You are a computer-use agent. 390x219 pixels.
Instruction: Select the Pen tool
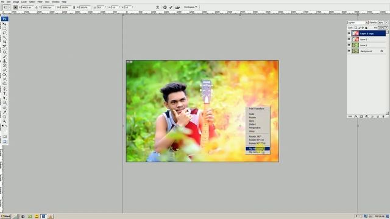tap(4, 89)
